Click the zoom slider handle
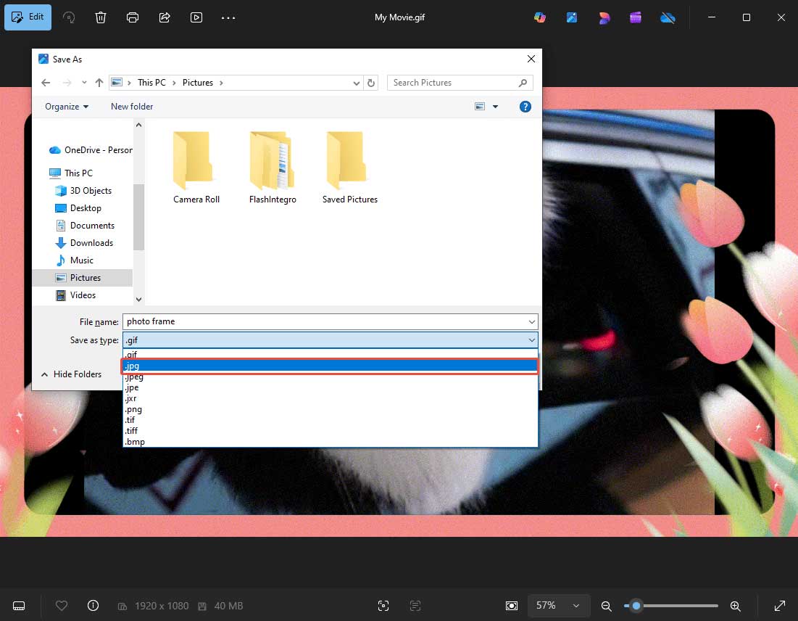This screenshot has height=621, width=798. coord(636,605)
